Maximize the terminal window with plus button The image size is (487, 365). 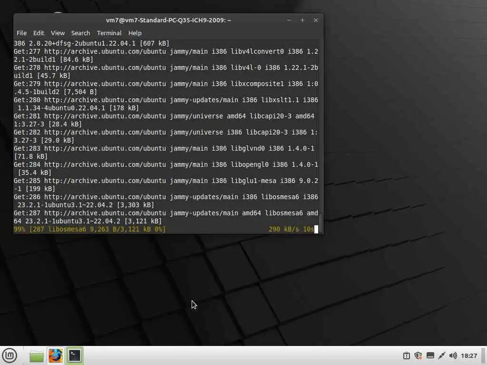pyautogui.click(x=302, y=20)
